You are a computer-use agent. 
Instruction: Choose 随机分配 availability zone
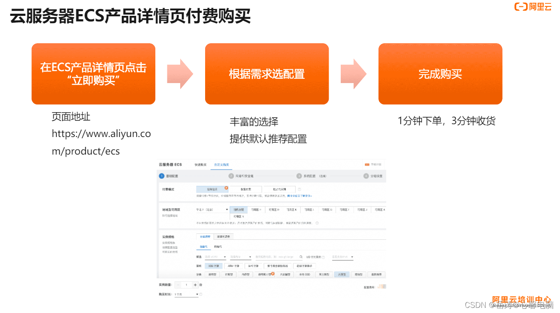(x=239, y=210)
